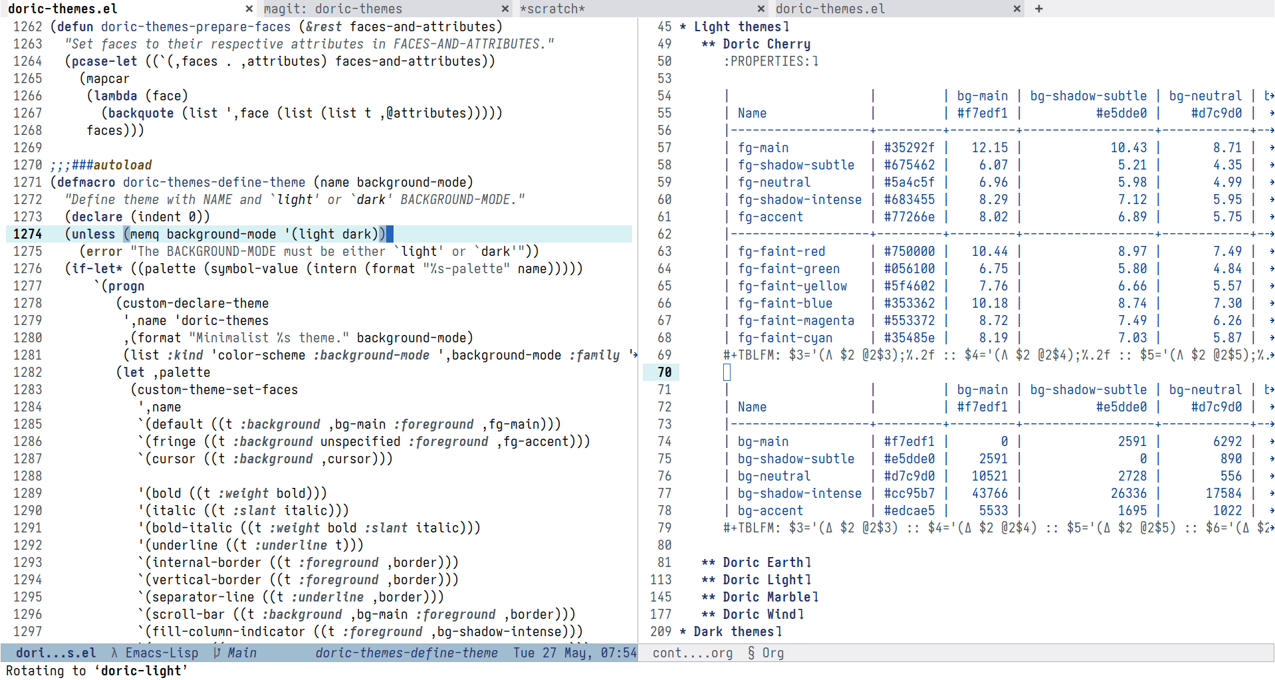Expand the :PROPERTIES: drawer
The image size is (1275, 680).
click(x=771, y=61)
